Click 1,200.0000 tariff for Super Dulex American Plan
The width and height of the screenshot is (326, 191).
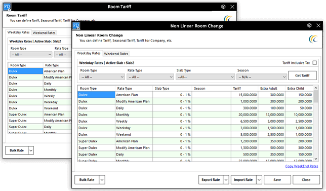pos(244,141)
